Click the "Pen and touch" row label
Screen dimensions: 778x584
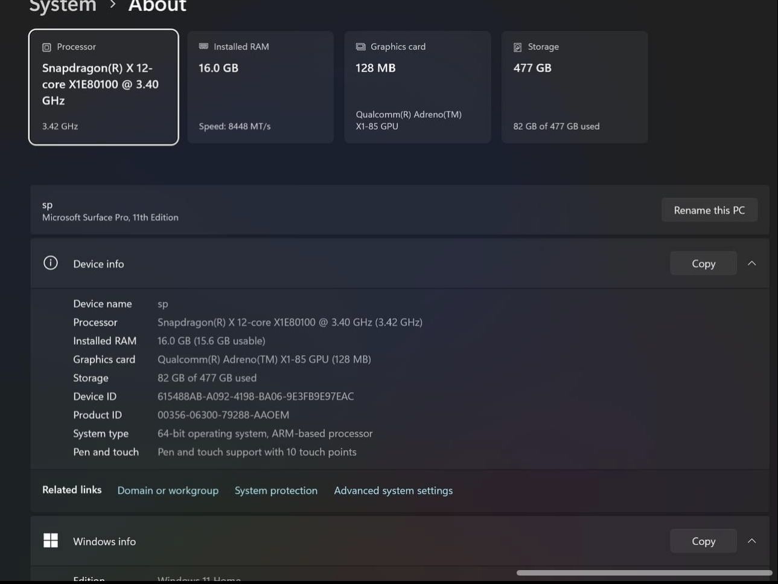pyautogui.click(x=106, y=452)
